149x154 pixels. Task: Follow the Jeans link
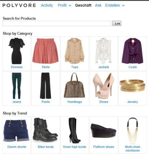tap(17, 102)
